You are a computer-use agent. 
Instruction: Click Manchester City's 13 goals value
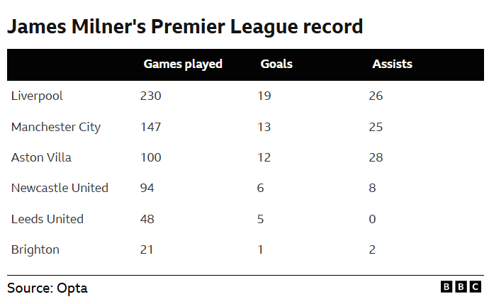click(x=264, y=127)
